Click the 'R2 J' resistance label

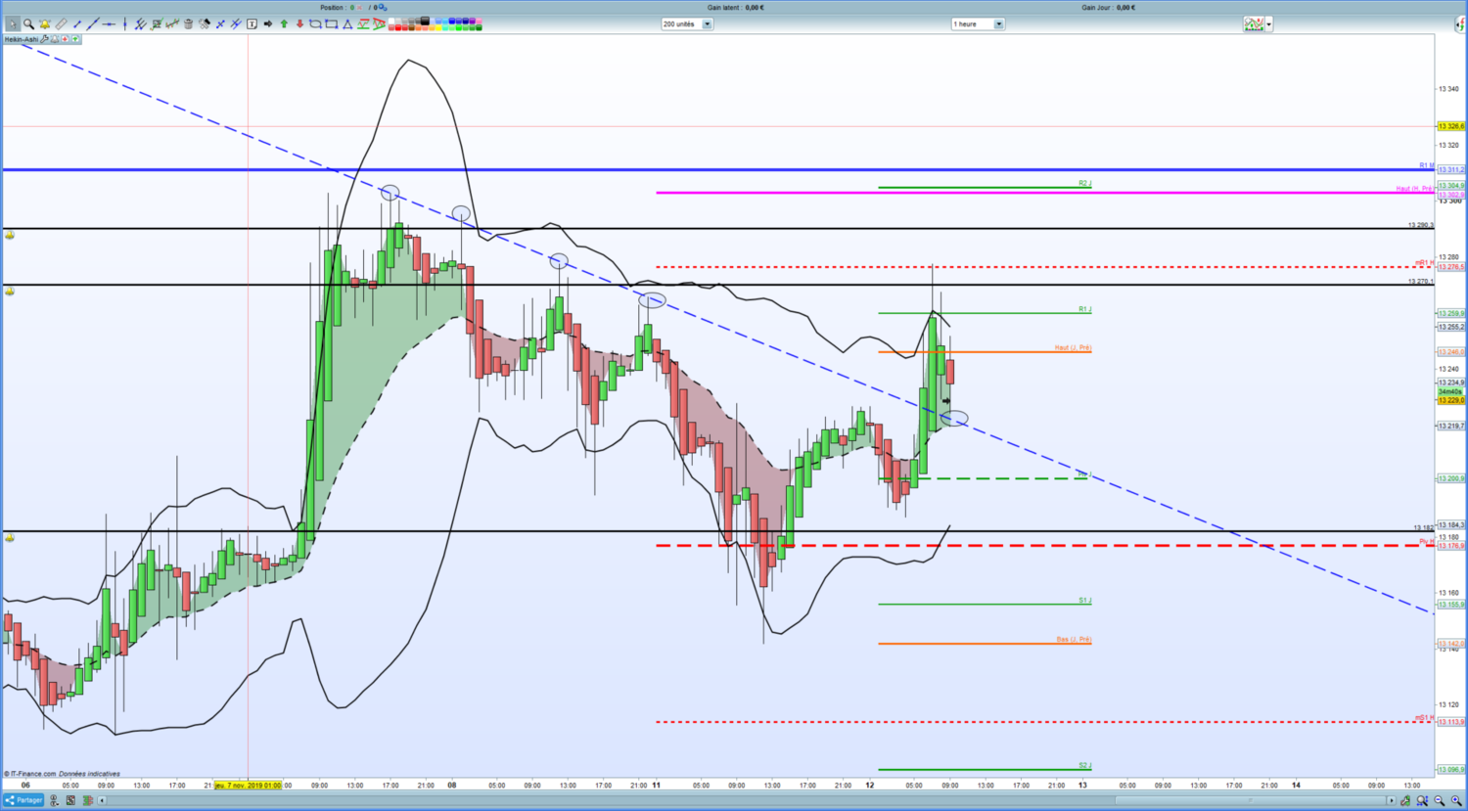click(1084, 183)
